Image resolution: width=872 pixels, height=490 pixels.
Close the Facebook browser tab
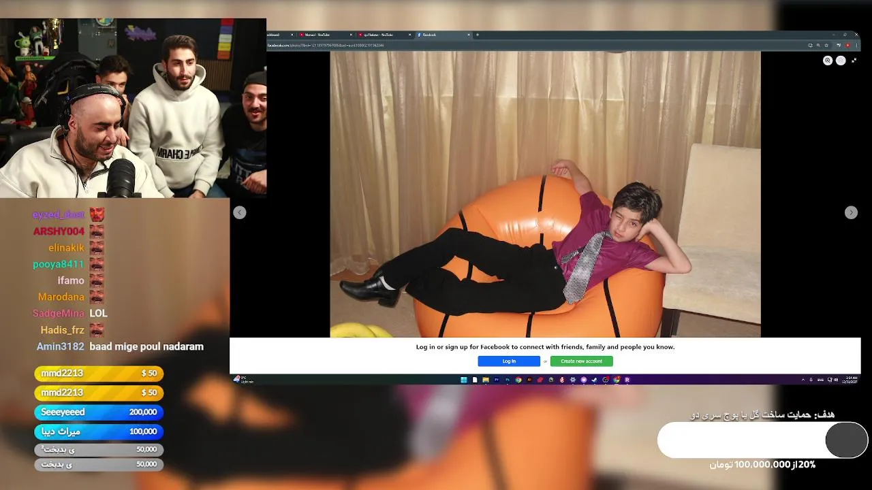469,35
